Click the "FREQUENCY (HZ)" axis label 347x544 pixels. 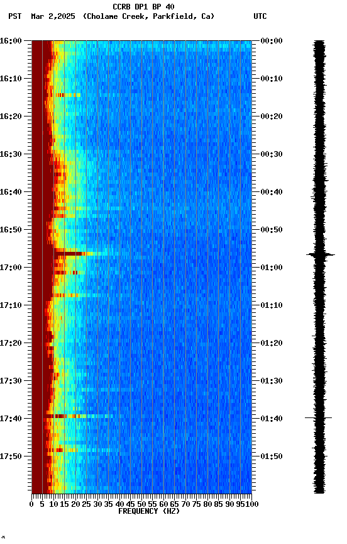[149, 511]
